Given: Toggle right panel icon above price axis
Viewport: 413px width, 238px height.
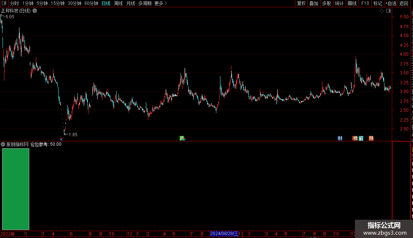Looking at the screenshot, I should (389, 11).
